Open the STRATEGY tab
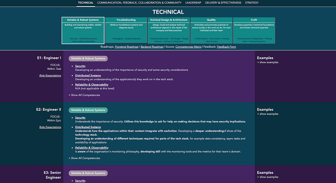Image resolution: width=336 pixels, height=183 pixels. tap(252, 3)
